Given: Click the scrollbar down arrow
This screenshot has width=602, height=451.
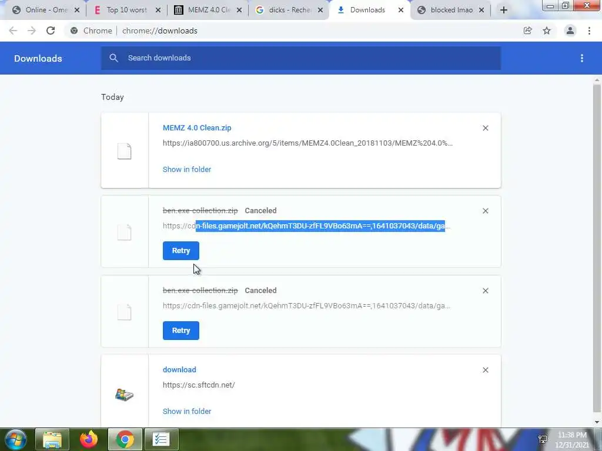Looking at the screenshot, I should (597, 422).
